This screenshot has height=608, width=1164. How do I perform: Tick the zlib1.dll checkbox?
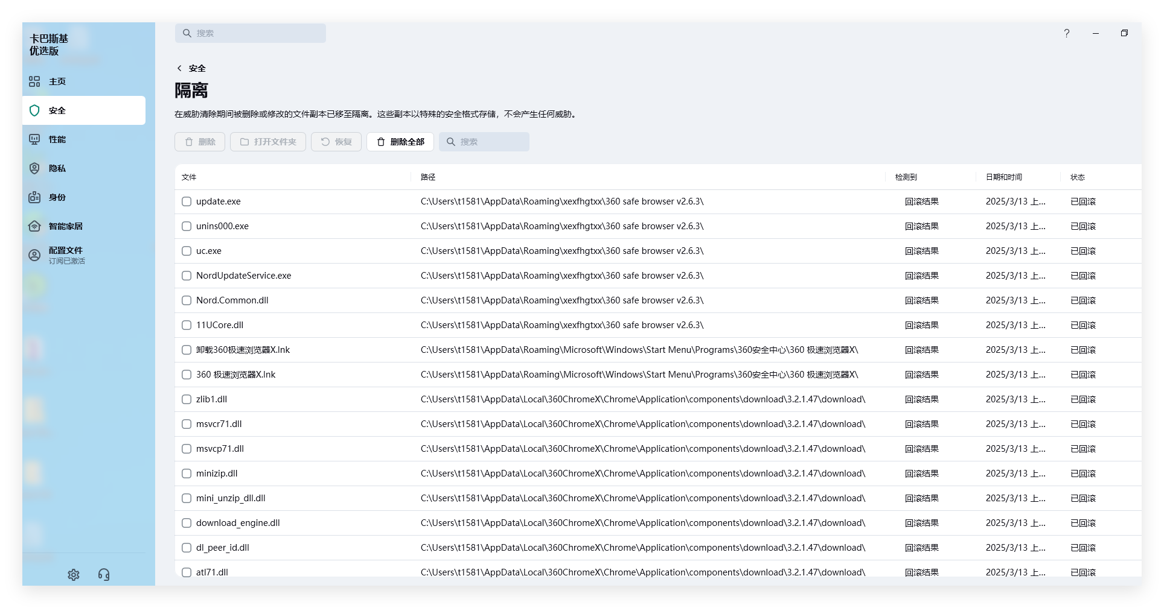pos(187,399)
